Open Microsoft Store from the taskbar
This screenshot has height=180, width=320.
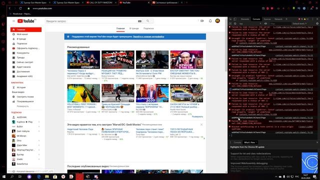[x=55, y=176]
